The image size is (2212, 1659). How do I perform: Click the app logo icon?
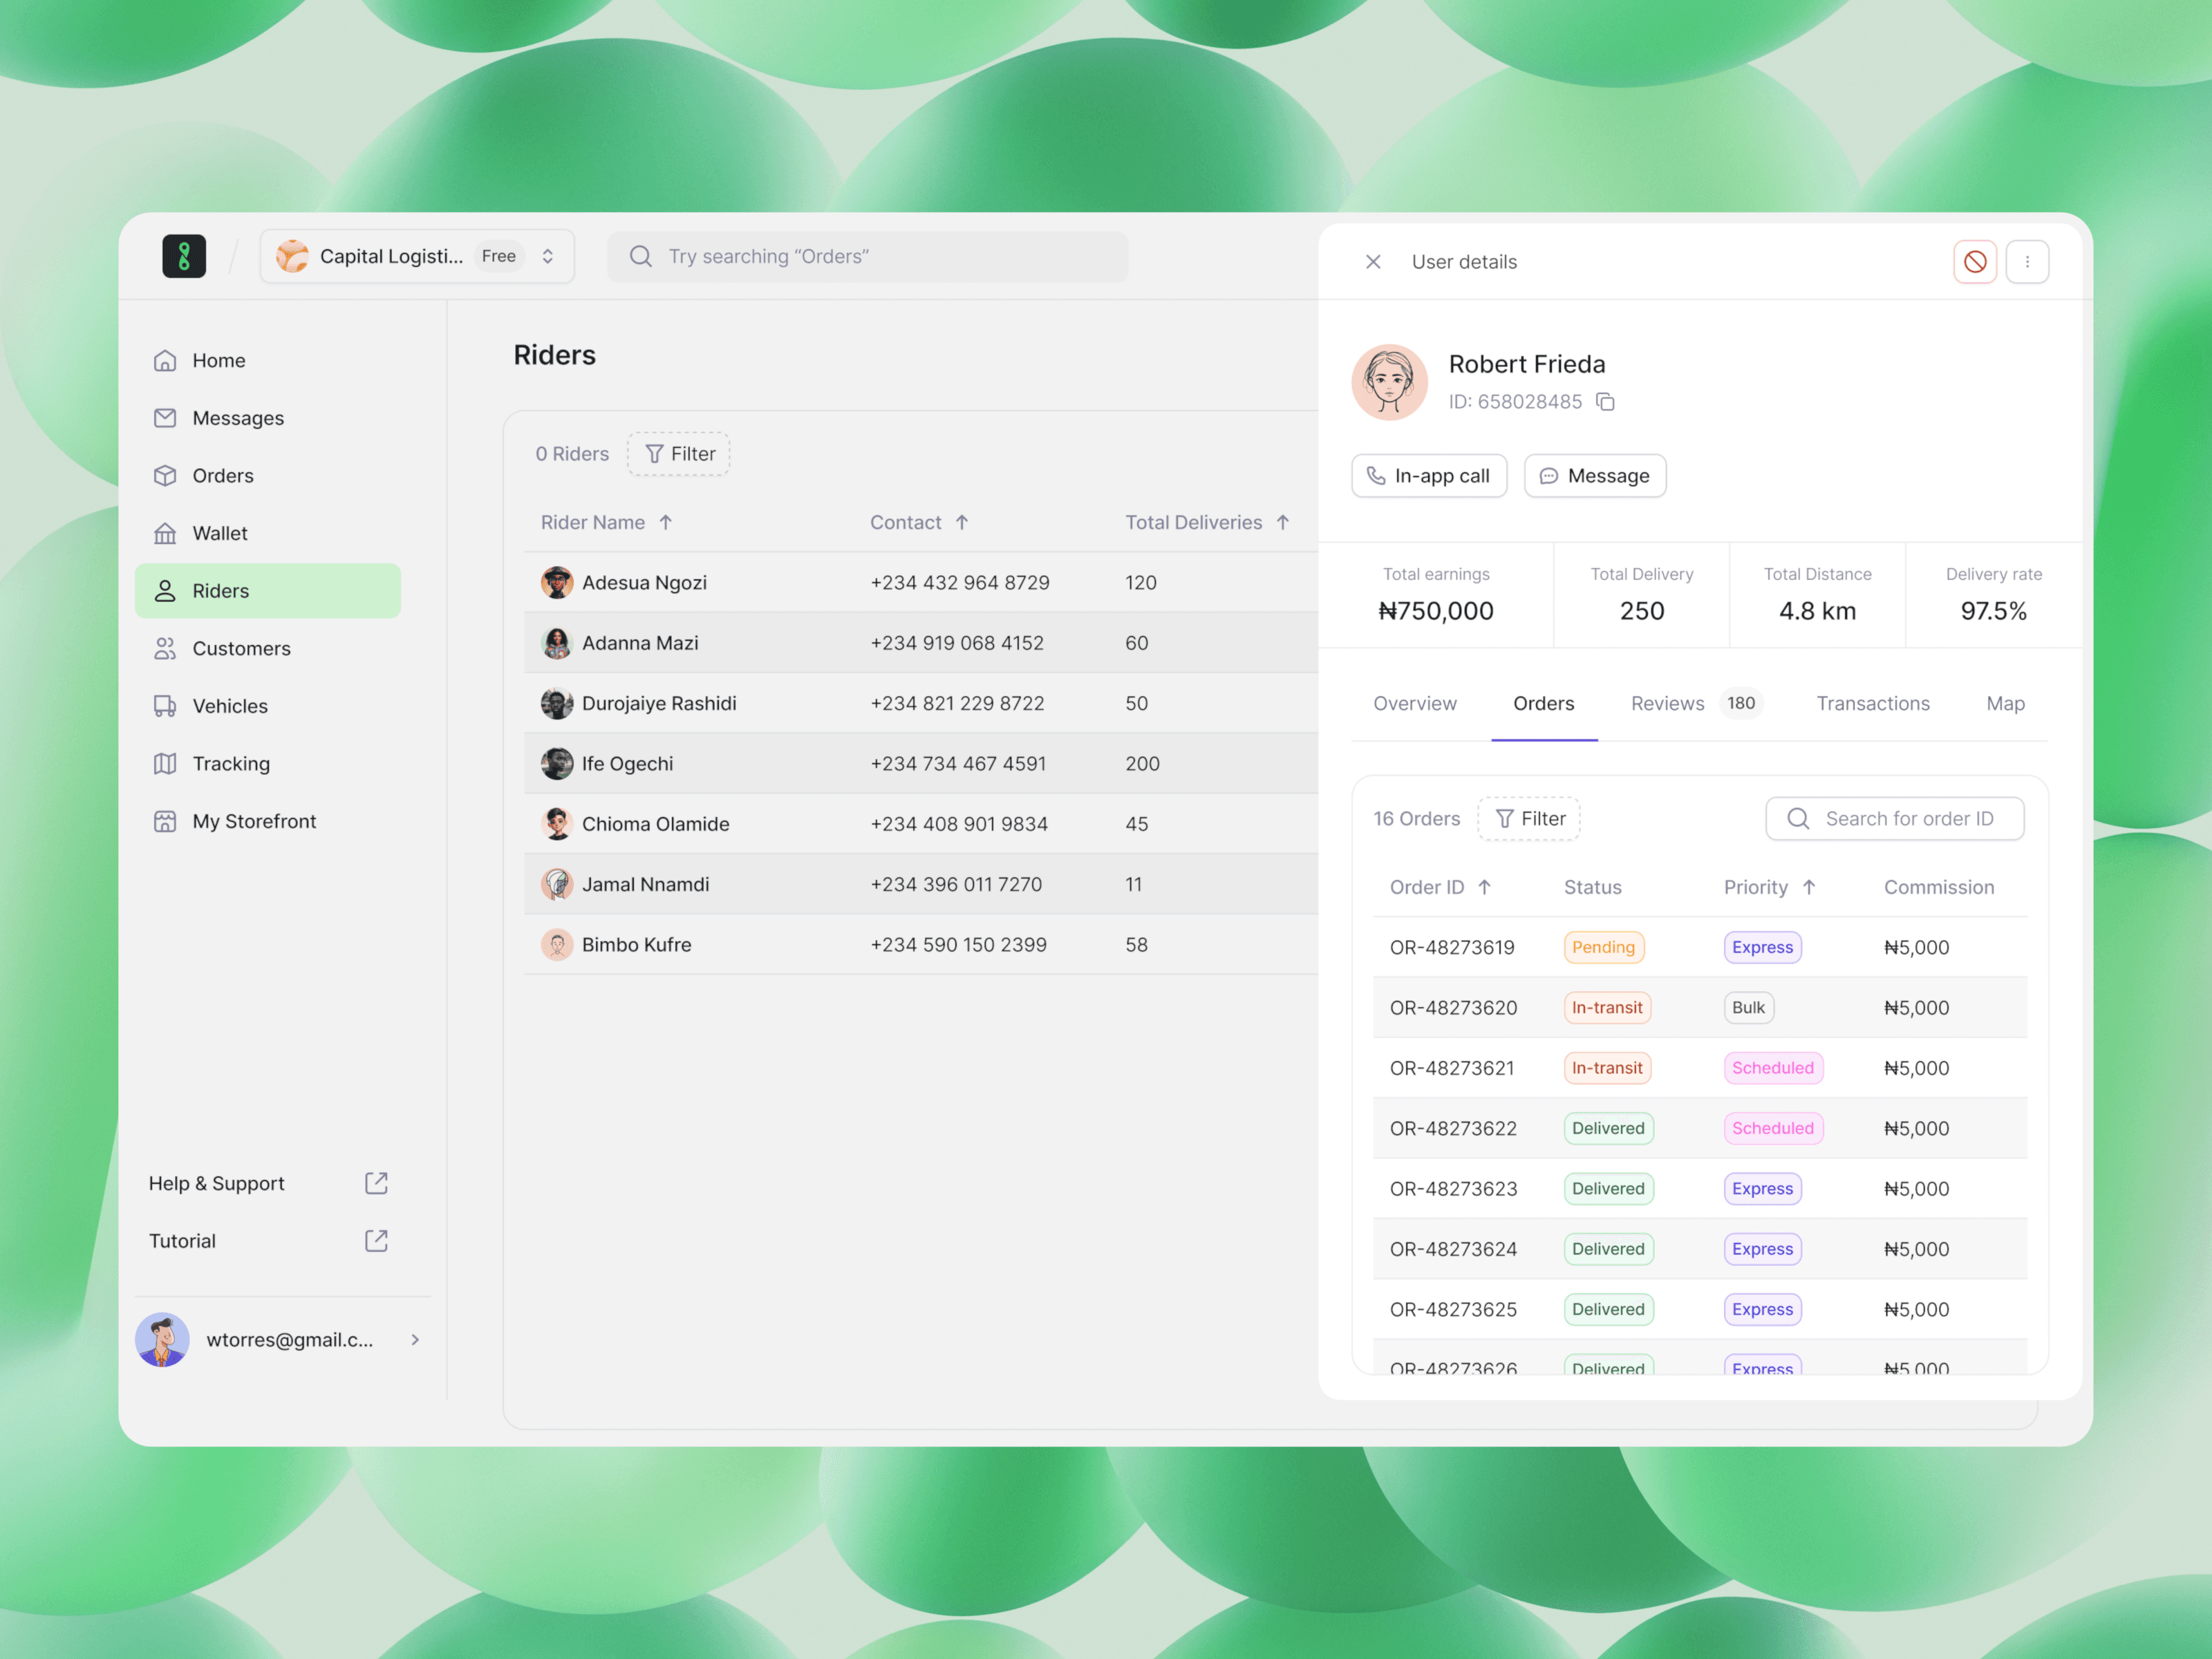(184, 256)
